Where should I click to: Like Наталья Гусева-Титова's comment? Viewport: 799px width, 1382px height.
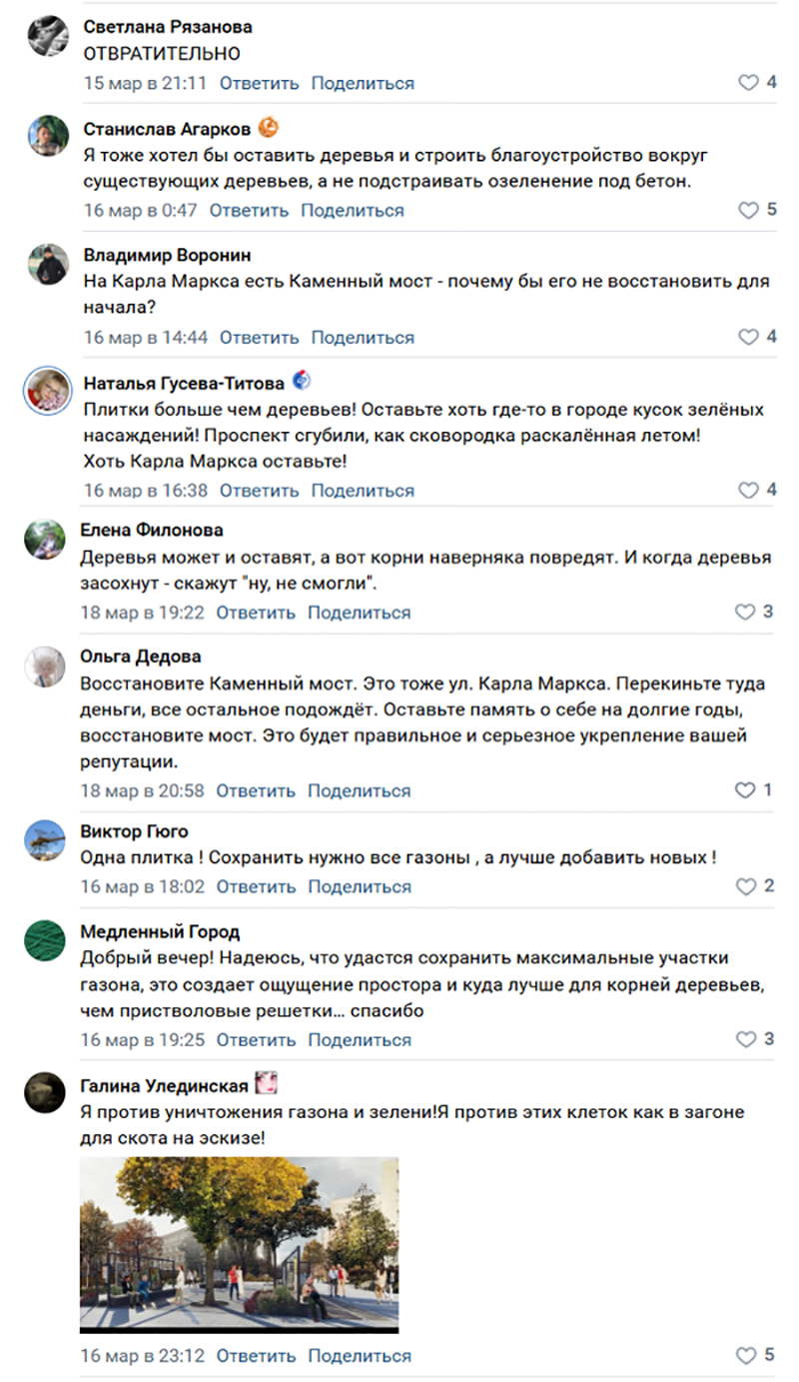(x=748, y=490)
